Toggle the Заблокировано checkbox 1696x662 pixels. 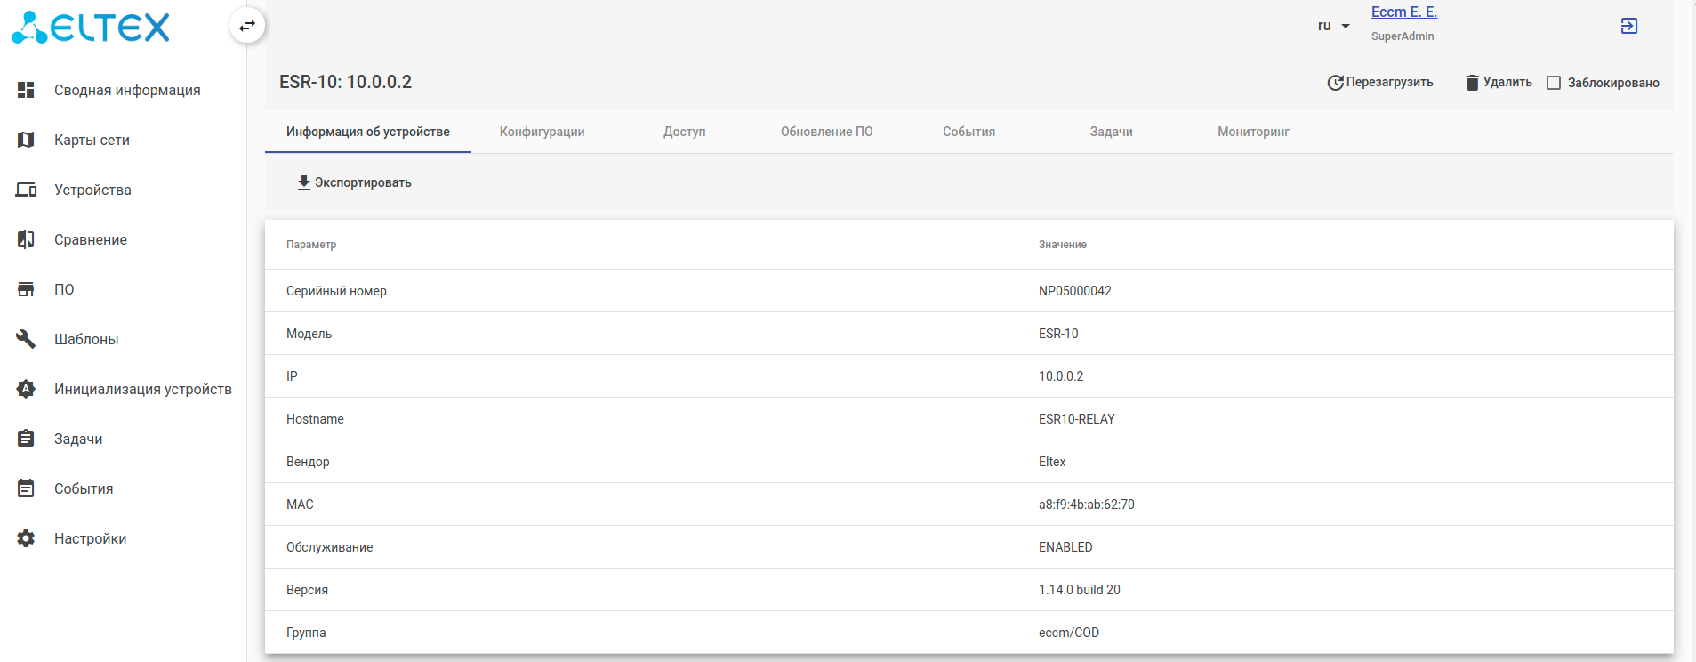pos(1554,83)
